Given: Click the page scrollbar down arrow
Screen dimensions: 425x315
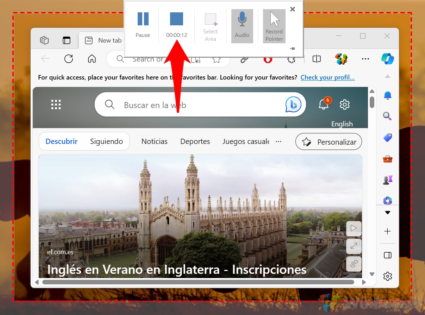Looking at the screenshot, I should tap(372, 274).
